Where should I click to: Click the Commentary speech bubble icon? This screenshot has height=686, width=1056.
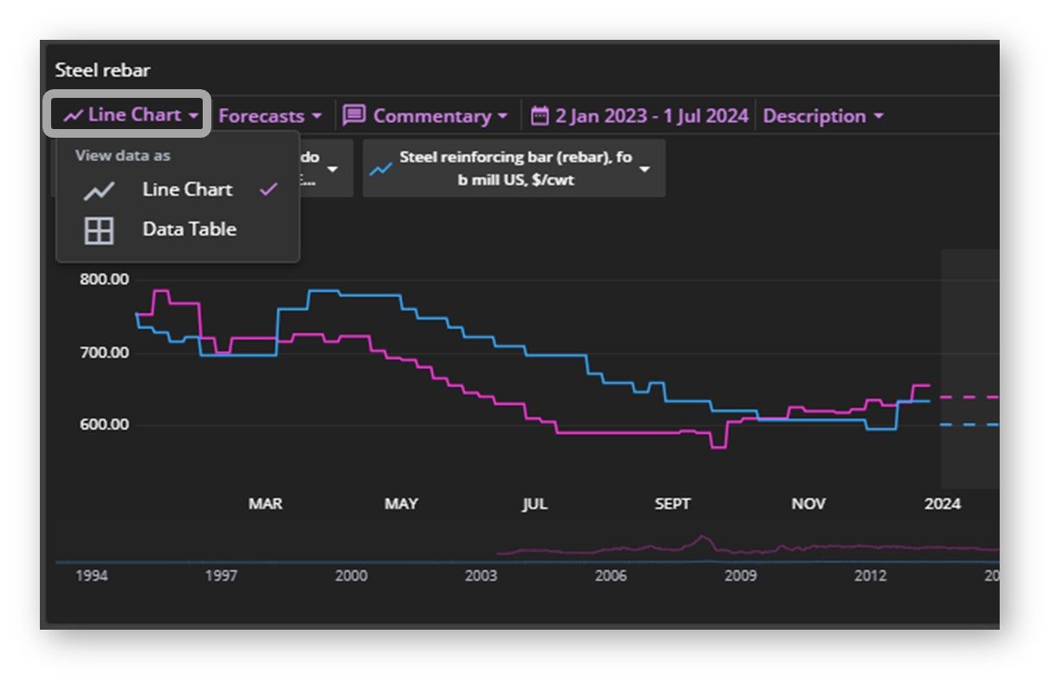(353, 115)
